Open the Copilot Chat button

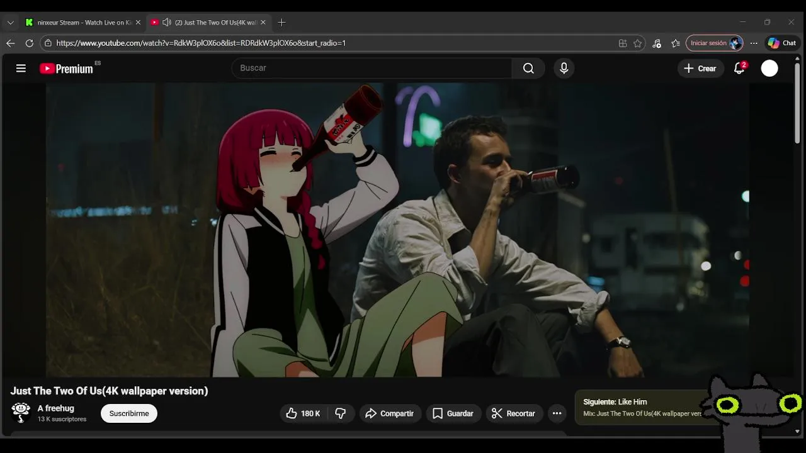tap(782, 43)
